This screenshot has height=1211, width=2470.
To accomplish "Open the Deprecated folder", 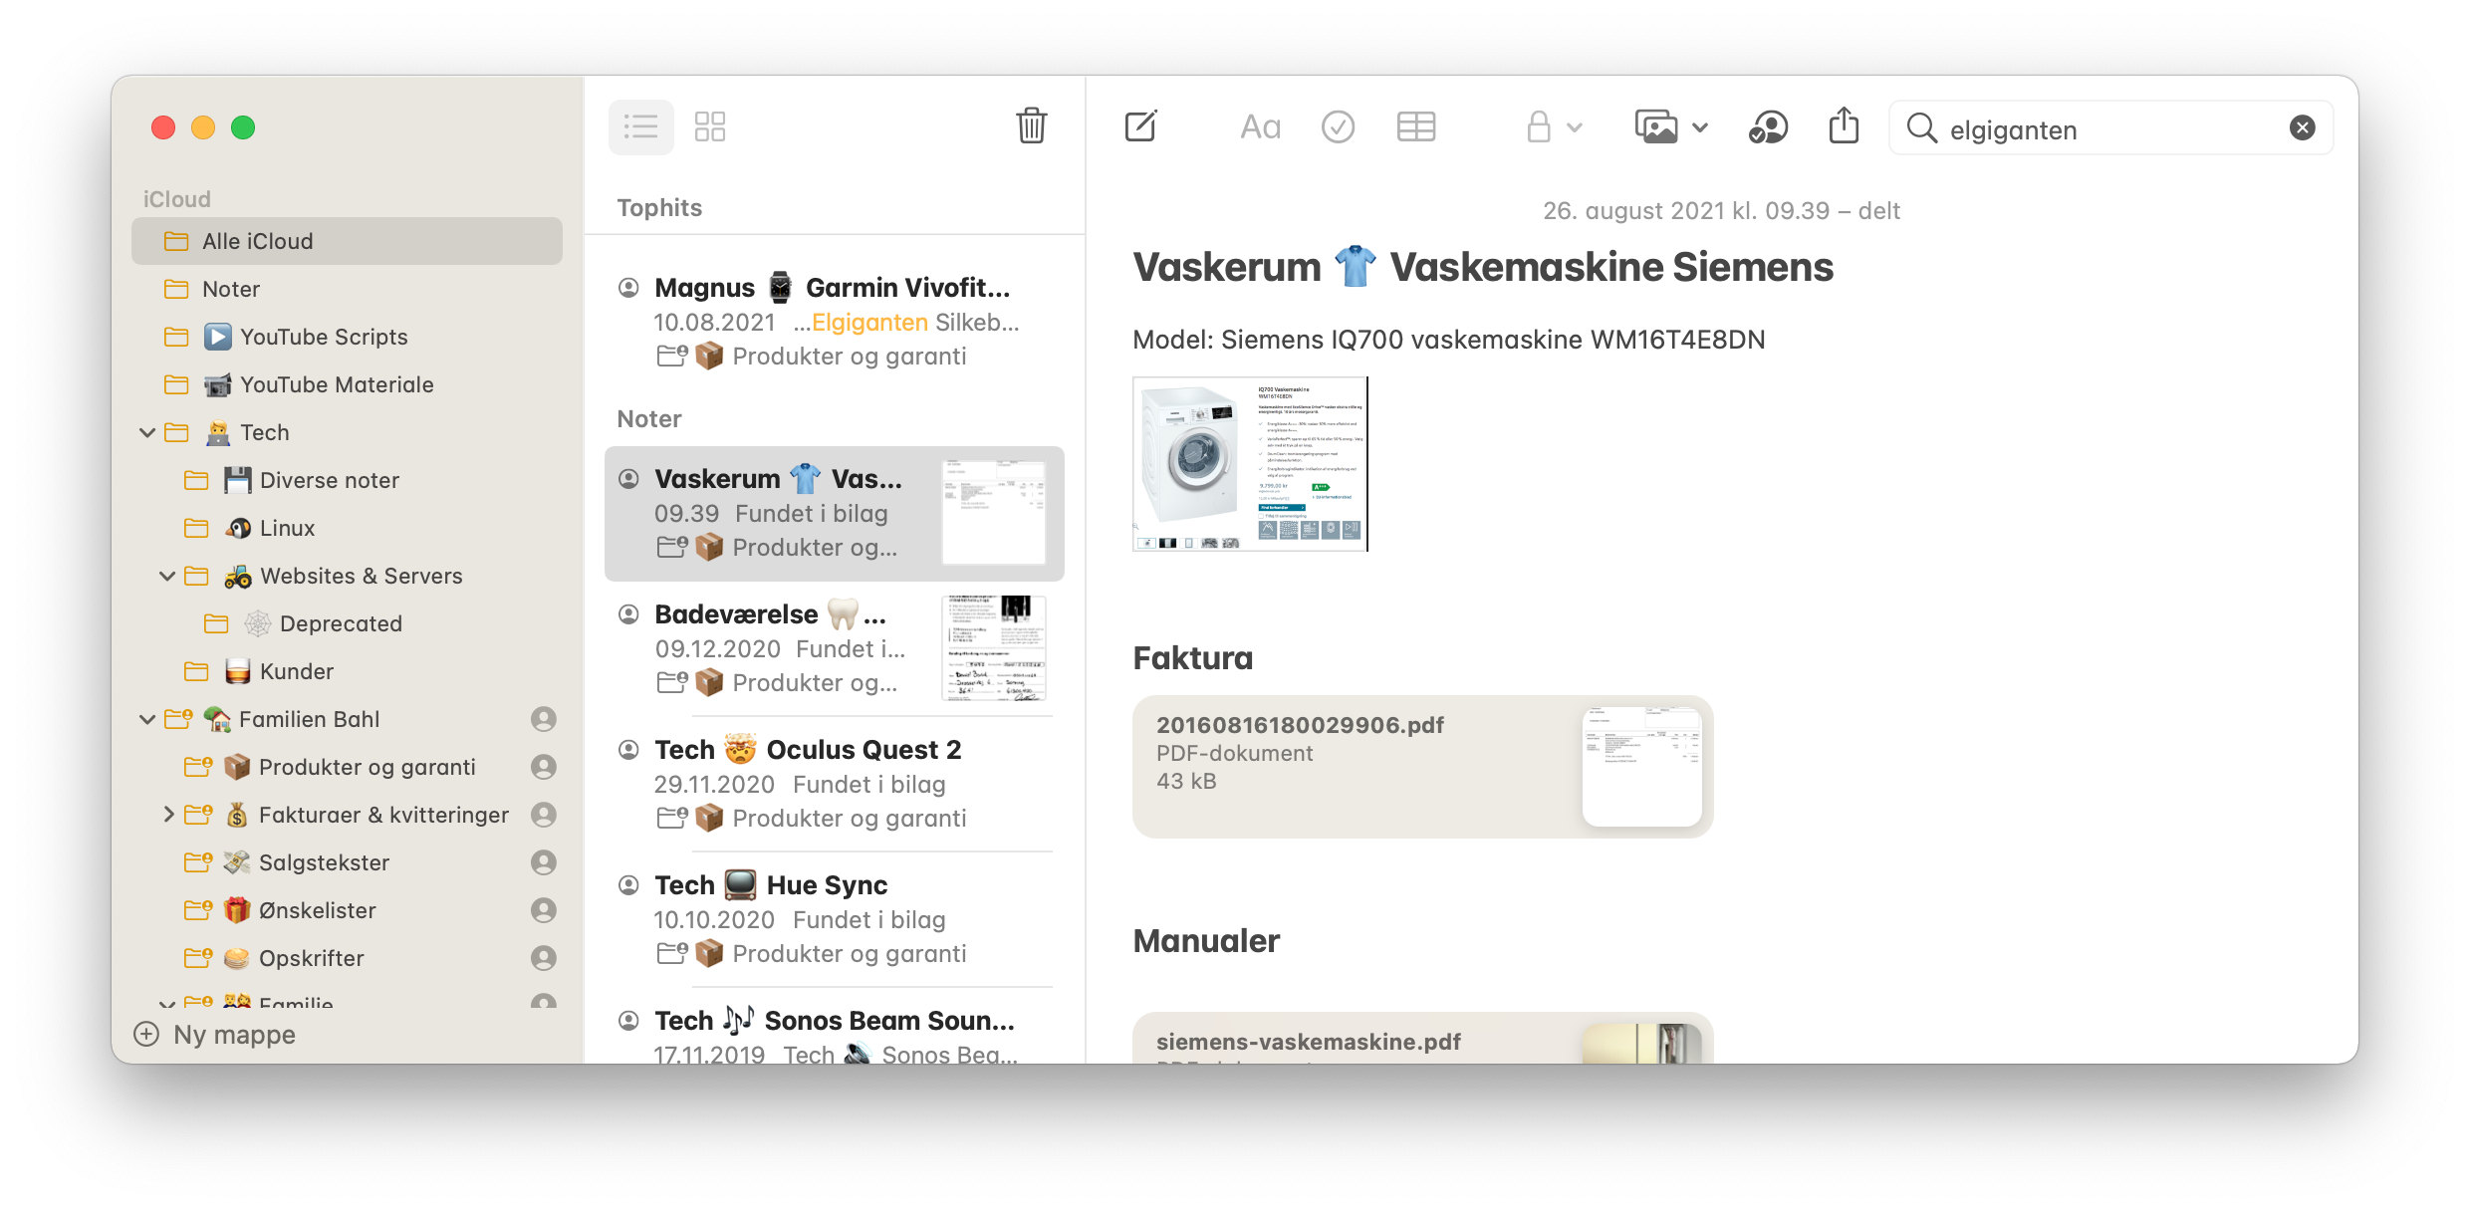I will pyautogui.click(x=347, y=623).
